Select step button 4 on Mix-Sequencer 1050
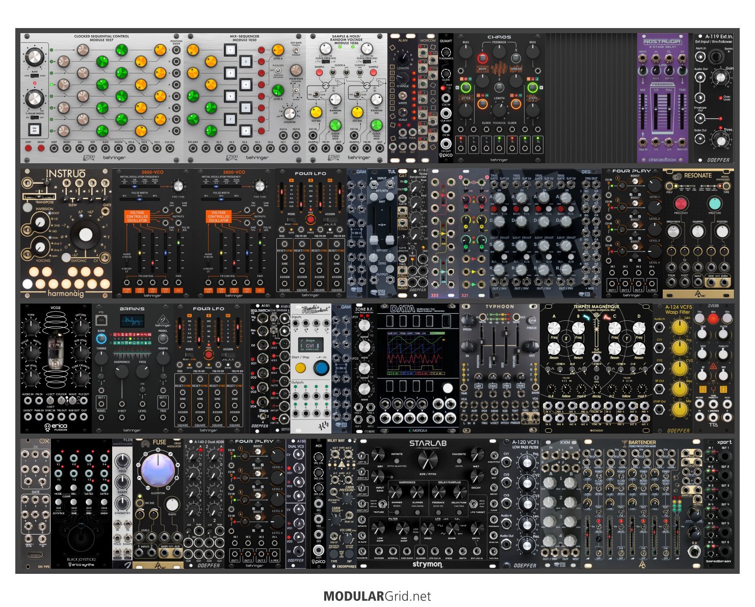The height and width of the screenshot is (607, 755). point(245,85)
